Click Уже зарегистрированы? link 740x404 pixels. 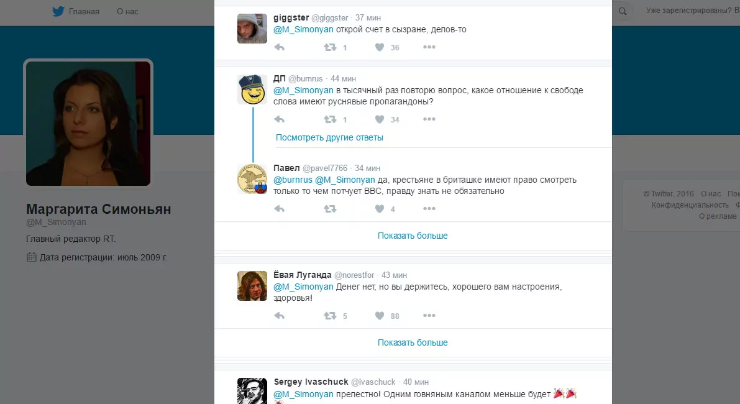[688, 11]
